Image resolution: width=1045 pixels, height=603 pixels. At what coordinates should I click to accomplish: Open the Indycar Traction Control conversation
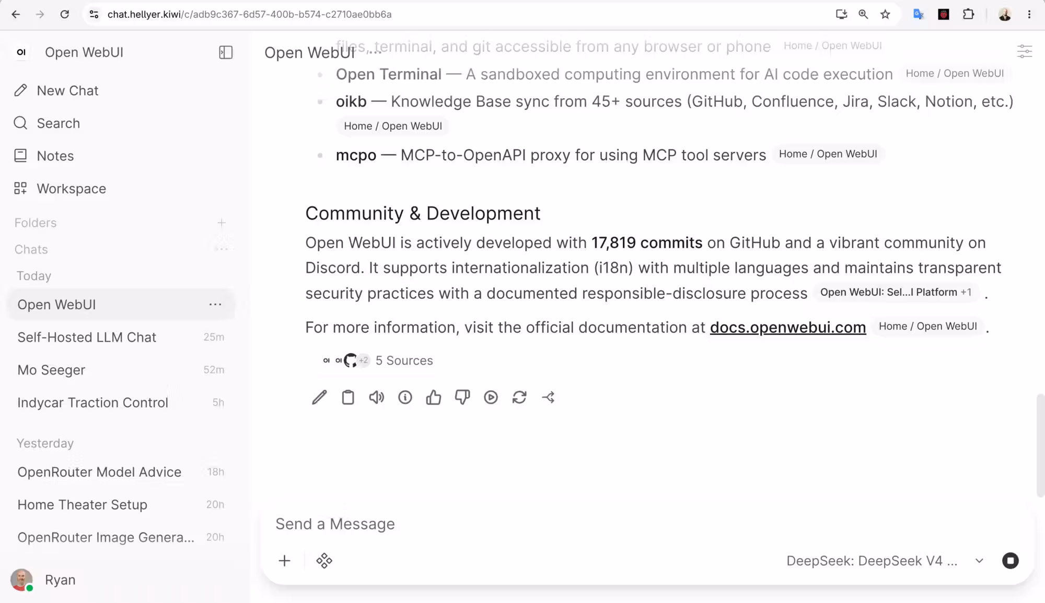(121, 403)
